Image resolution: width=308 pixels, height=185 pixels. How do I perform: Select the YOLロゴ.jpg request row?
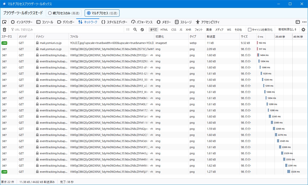tap(112, 43)
